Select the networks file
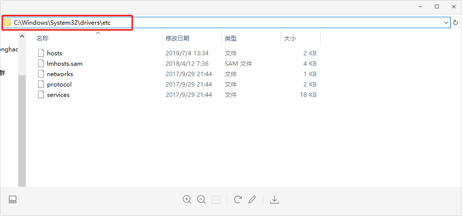462x216 pixels. [x=60, y=74]
